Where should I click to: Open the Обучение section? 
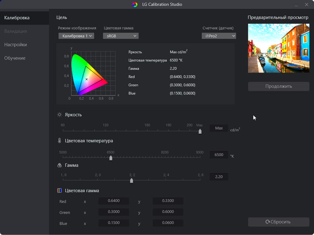click(15, 58)
